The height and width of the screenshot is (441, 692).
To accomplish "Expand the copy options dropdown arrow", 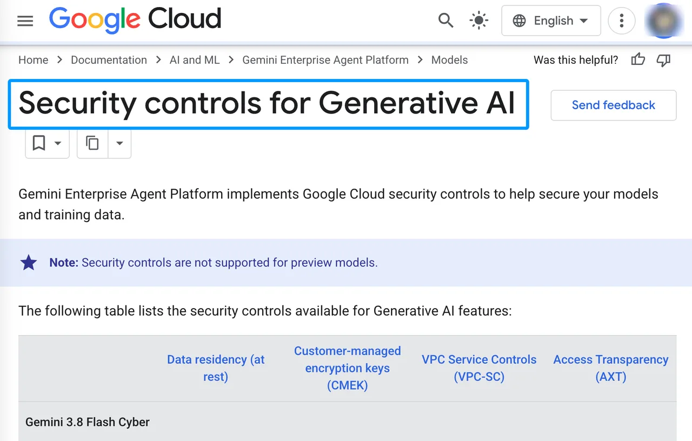I will point(120,143).
